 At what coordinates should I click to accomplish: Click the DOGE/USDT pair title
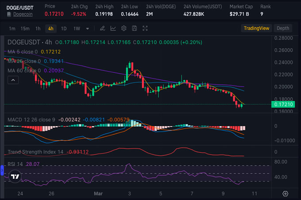[x=20, y=8]
